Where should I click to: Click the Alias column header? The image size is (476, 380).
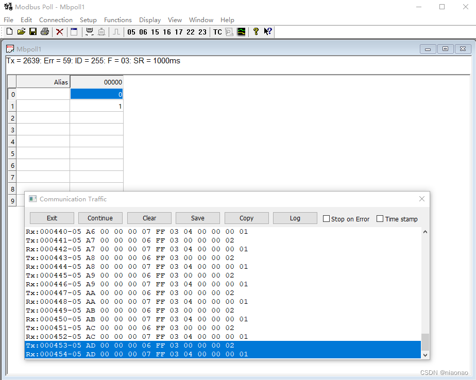43,82
